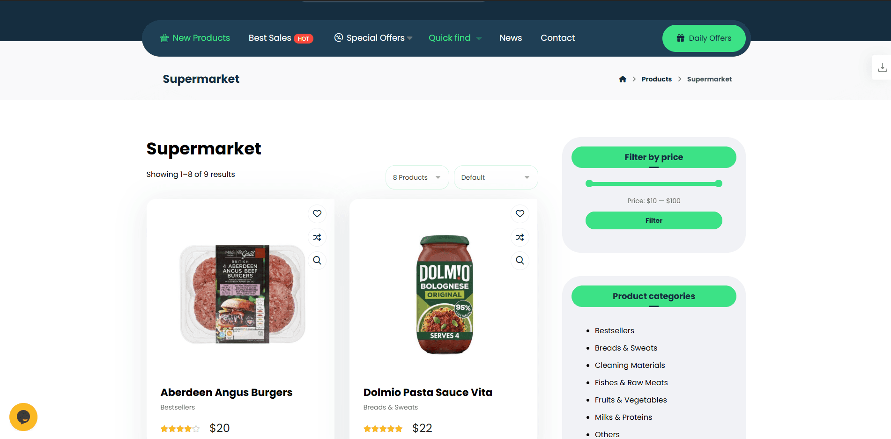The image size is (891, 439).
Task: Add Aberdeen Angus Burgers to compare
Action: (x=317, y=237)
